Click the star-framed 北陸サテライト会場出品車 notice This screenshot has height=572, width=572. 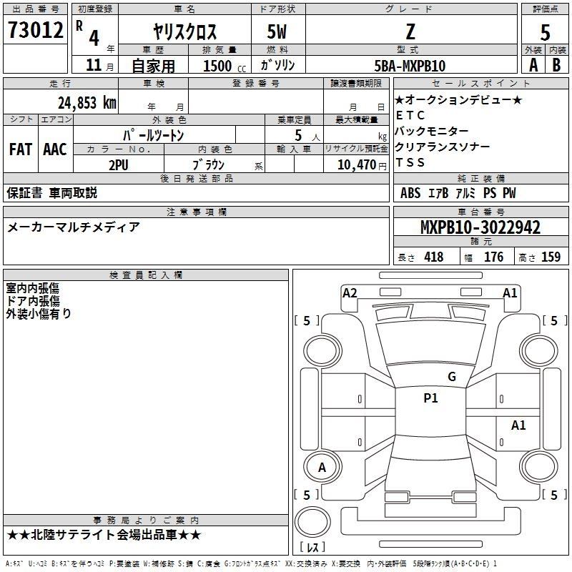click(104, 535)
